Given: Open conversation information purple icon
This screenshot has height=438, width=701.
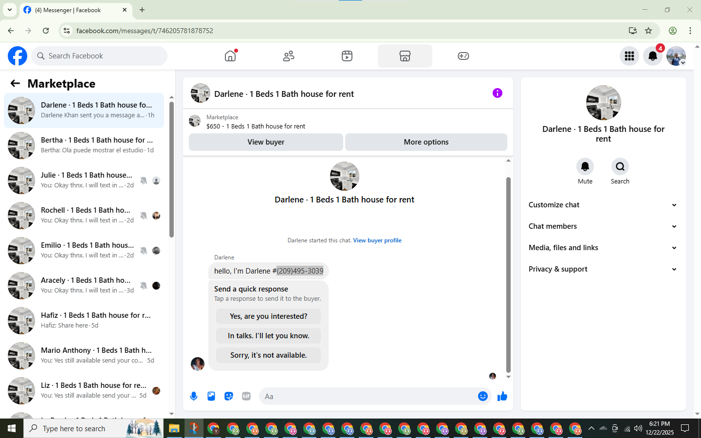Looking at the screenshot, I should click(497, 93).
